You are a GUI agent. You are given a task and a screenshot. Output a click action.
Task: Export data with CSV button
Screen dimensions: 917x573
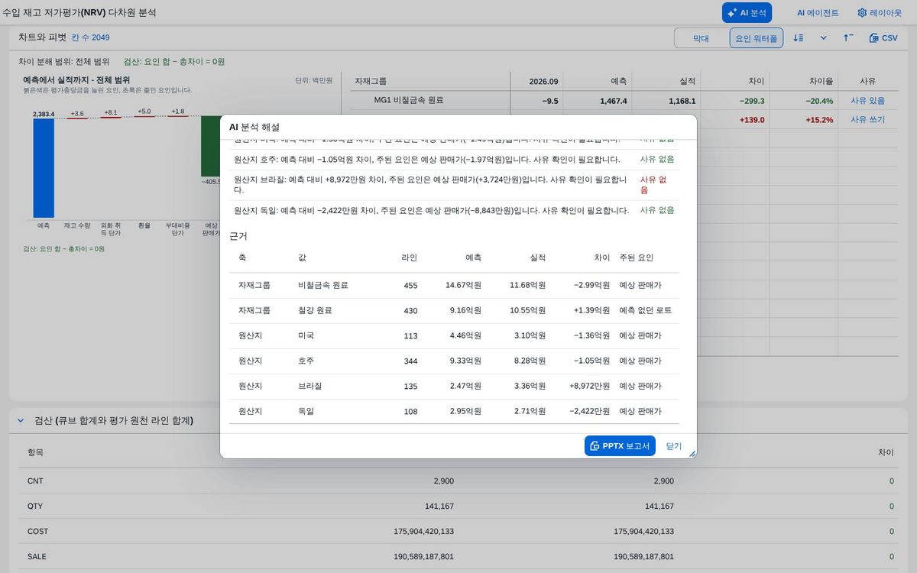(883, 37)
